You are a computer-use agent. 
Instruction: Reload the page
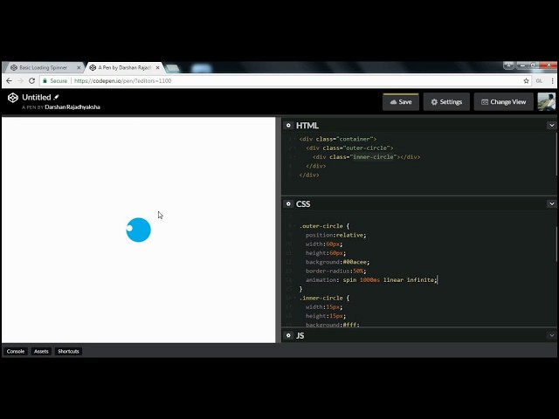point(32,81)
